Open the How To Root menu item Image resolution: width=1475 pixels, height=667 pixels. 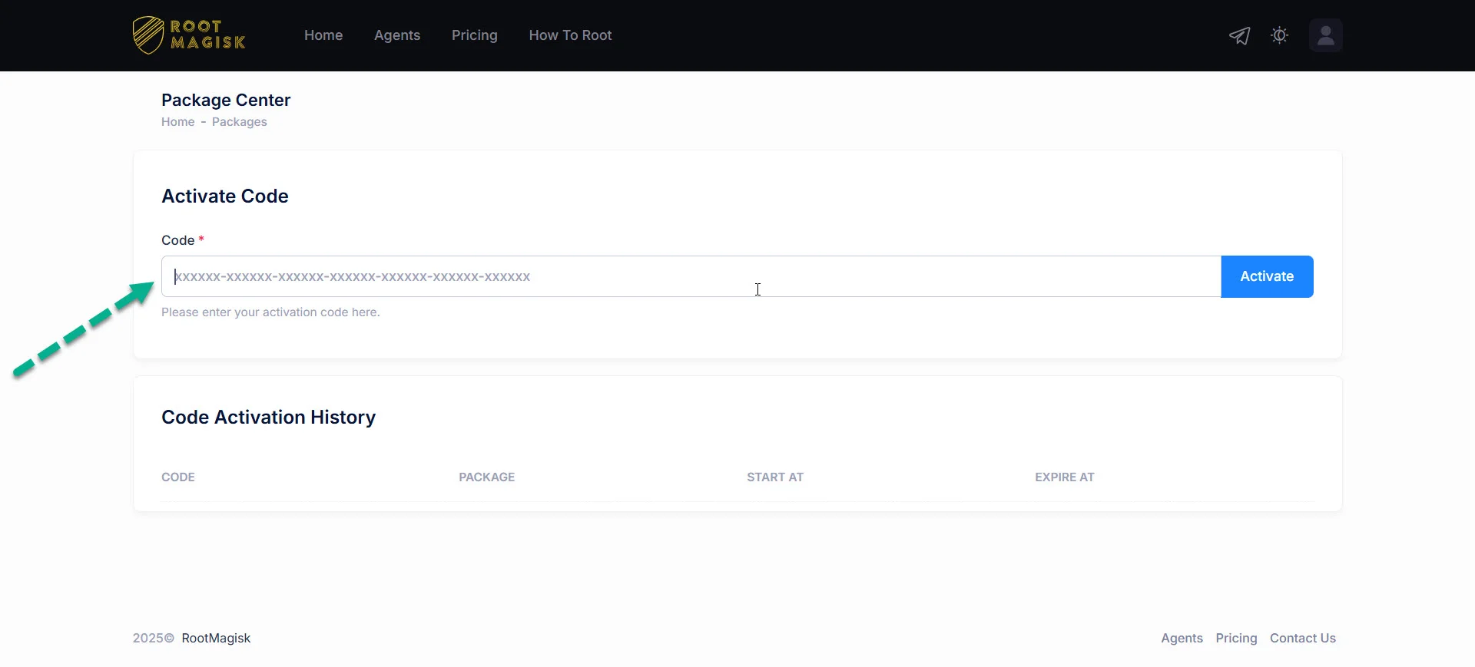pyautogui.click(x=570, y=35)
